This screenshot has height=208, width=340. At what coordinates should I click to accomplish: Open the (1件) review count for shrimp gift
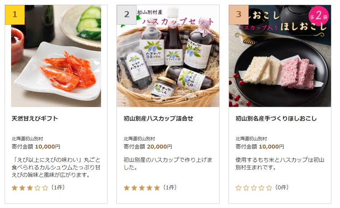pos(58,188)
